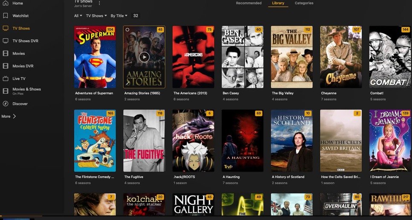
Task: Open The Americans red poster
Action: [193, 57]
